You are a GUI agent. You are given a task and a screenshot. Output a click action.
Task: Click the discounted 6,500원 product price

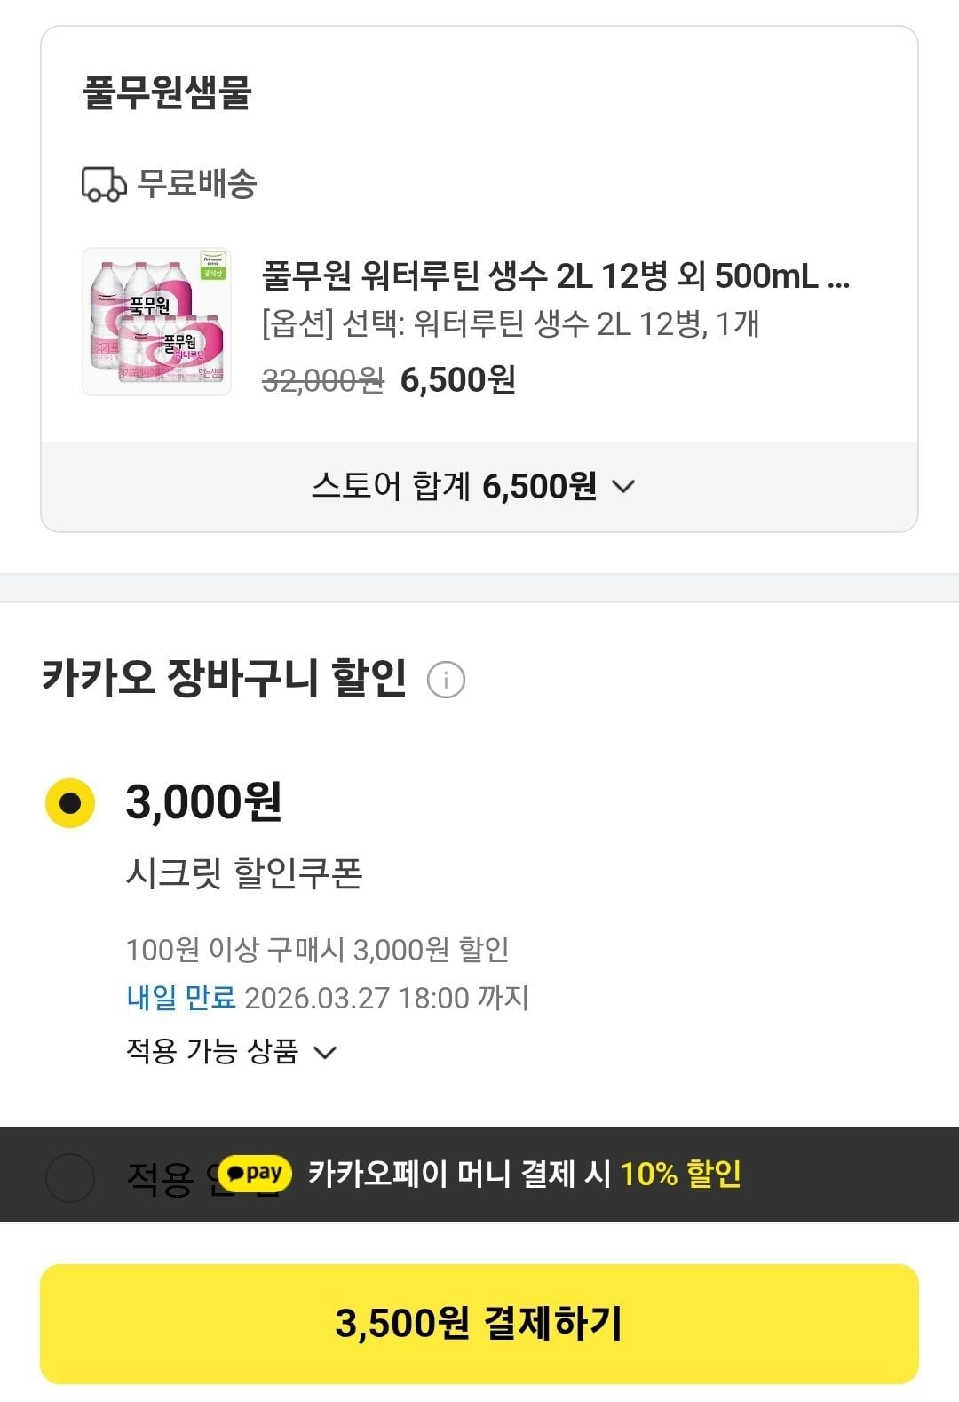457,380
